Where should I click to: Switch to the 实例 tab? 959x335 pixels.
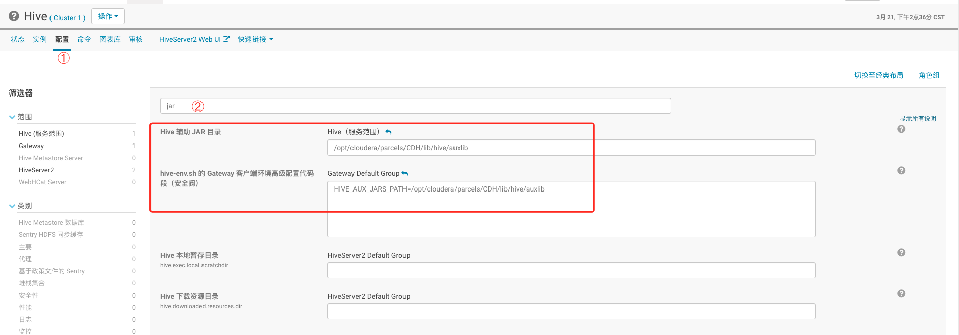coord(40,39)
